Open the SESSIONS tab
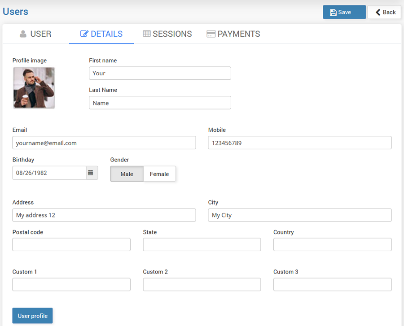The height and width of the screenshot is (326, 404). click(x=167, y=34)
